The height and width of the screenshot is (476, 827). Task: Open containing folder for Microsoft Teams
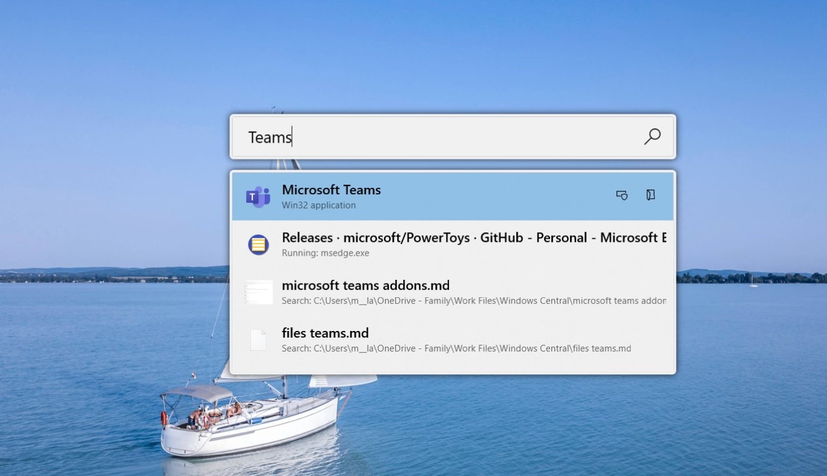pos(650,195)
